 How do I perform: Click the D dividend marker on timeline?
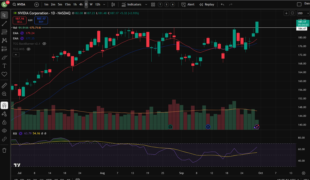[x=208, y=127]
